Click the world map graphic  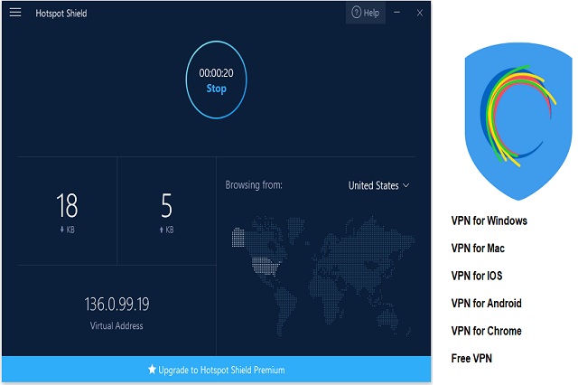tap(323, 276)
